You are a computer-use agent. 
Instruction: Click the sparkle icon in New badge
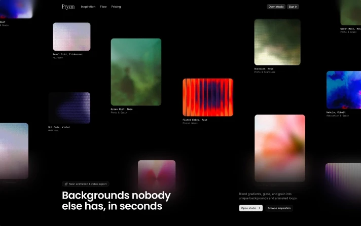66,184
